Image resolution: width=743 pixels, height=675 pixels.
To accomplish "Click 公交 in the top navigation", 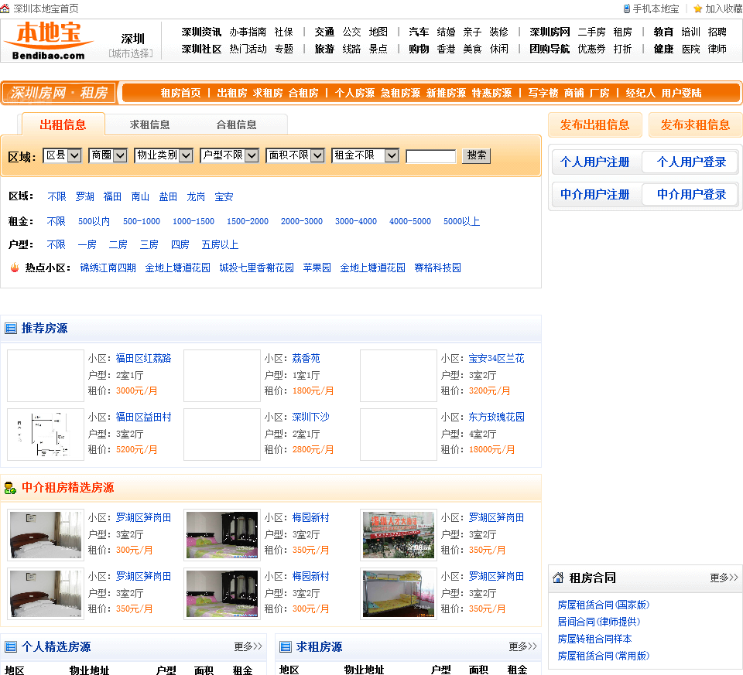I will [x=351, y=32].
